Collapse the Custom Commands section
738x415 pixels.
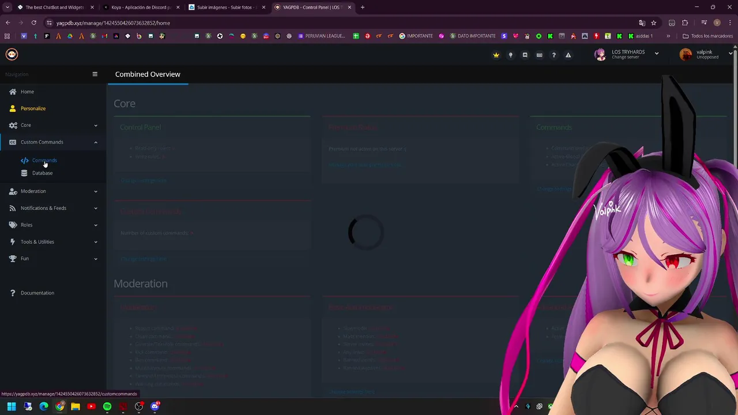pyautogui.click(x=53, y=142)
